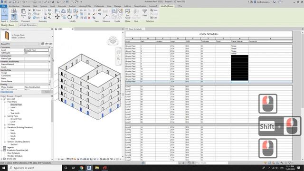Collapse the Materials and Finishes section
The image size is (304, 171).
49,61
